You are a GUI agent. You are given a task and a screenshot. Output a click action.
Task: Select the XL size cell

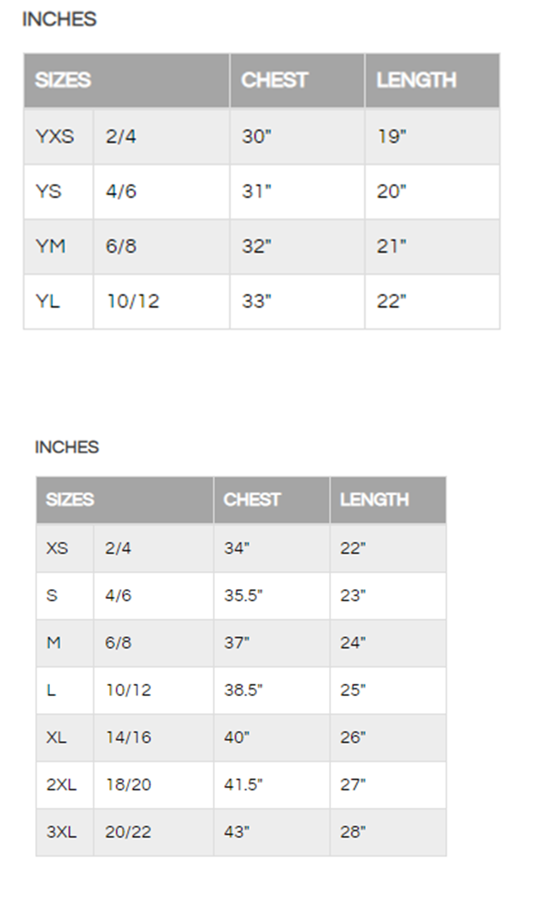coord(65,738)
